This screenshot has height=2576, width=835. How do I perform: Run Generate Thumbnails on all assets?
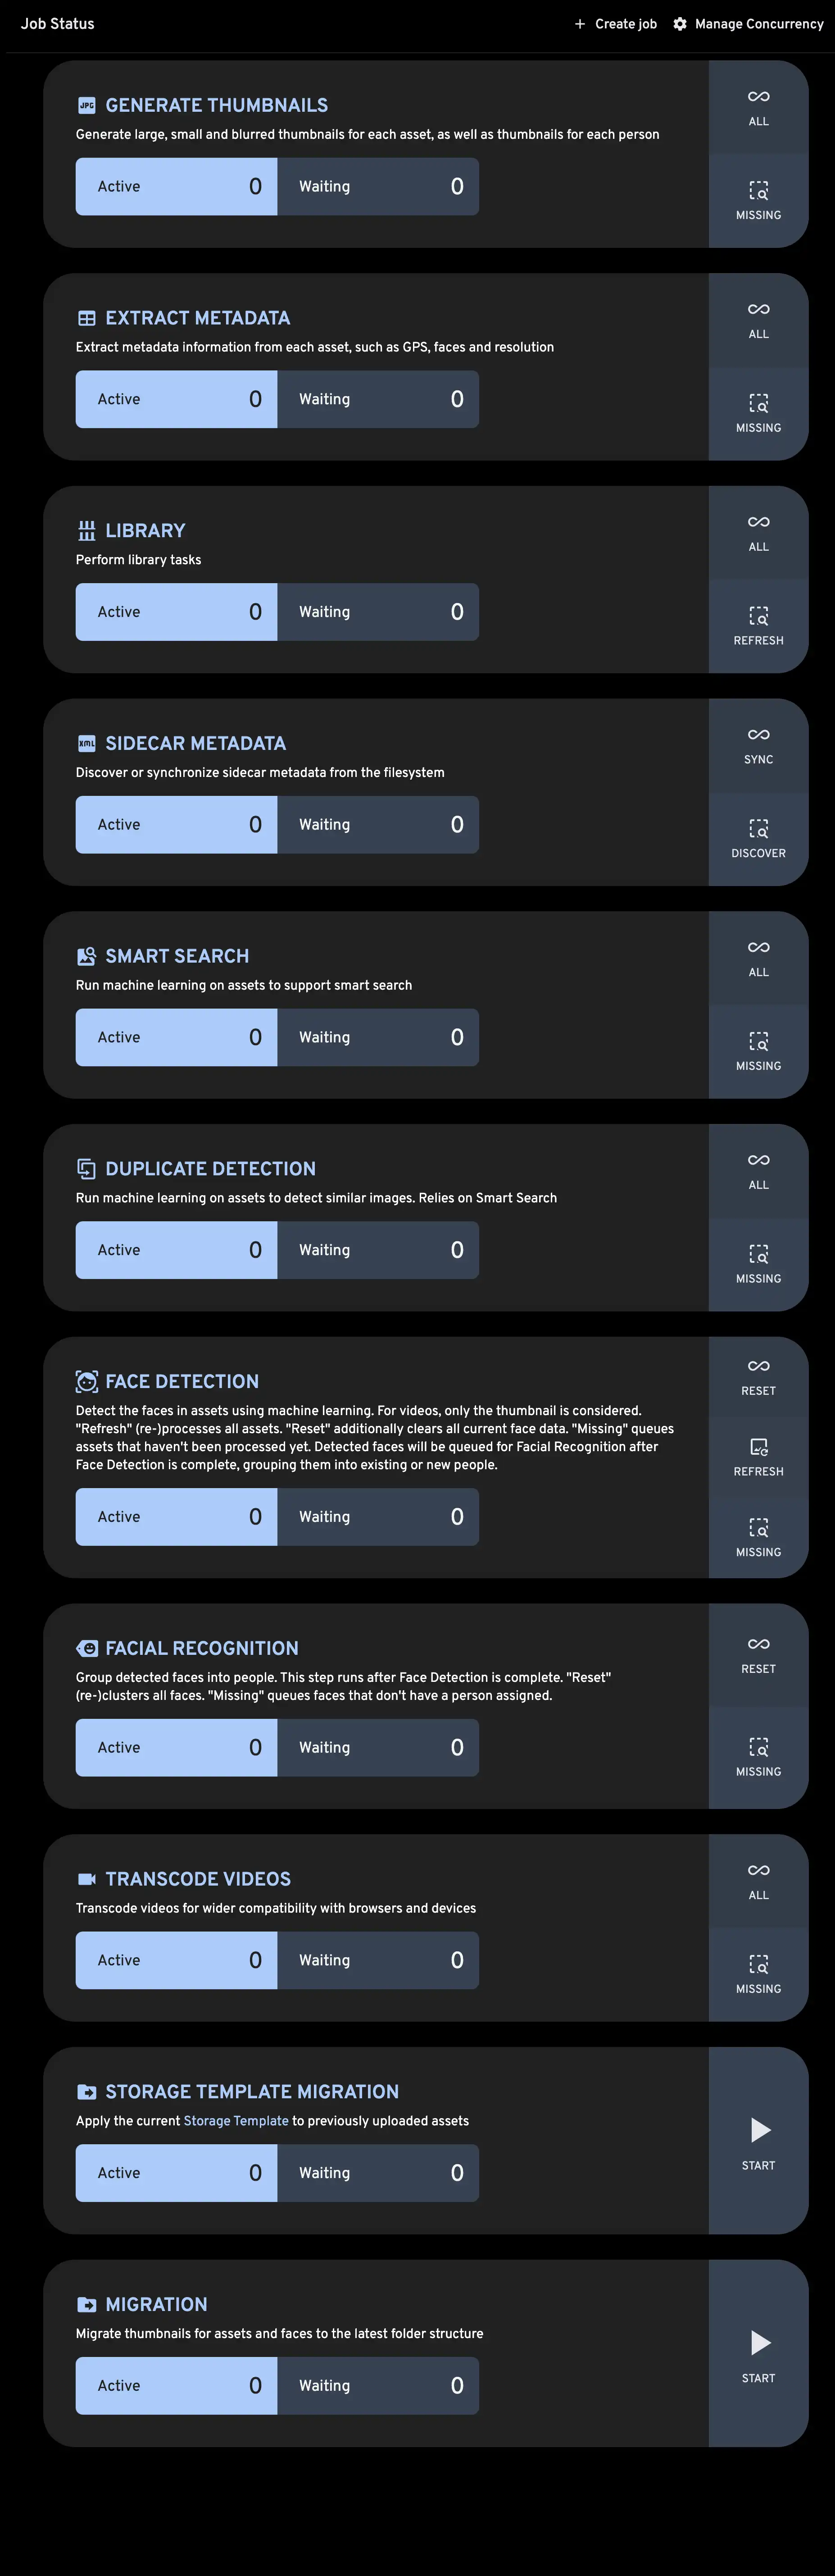tap(758, 107)
